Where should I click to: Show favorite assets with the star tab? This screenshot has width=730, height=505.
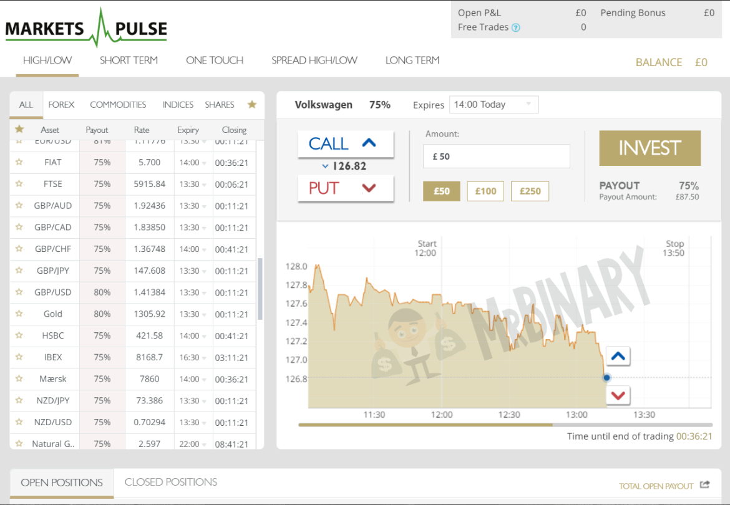pos(252,104)
